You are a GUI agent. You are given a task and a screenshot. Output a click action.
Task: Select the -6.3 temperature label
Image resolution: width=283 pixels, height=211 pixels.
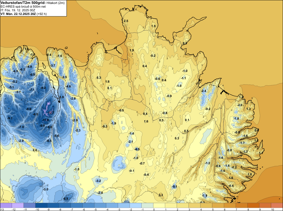click(x=22, y=69)
